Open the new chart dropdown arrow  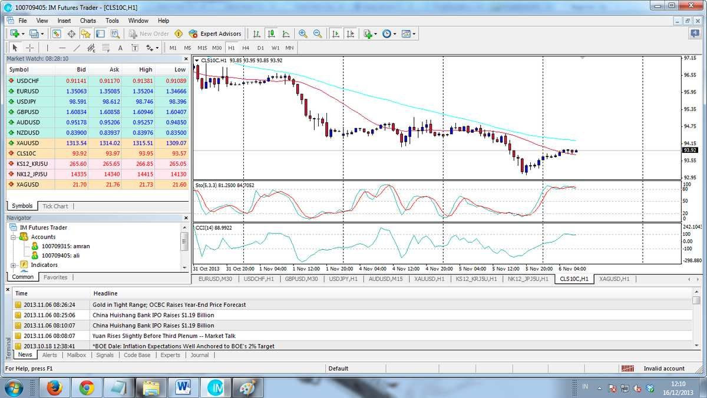(23, 34)
